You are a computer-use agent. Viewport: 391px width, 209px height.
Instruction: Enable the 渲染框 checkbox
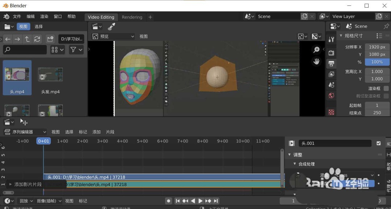[x=386, y=88]
